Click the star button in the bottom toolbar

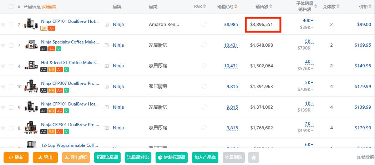click(254, 157)
